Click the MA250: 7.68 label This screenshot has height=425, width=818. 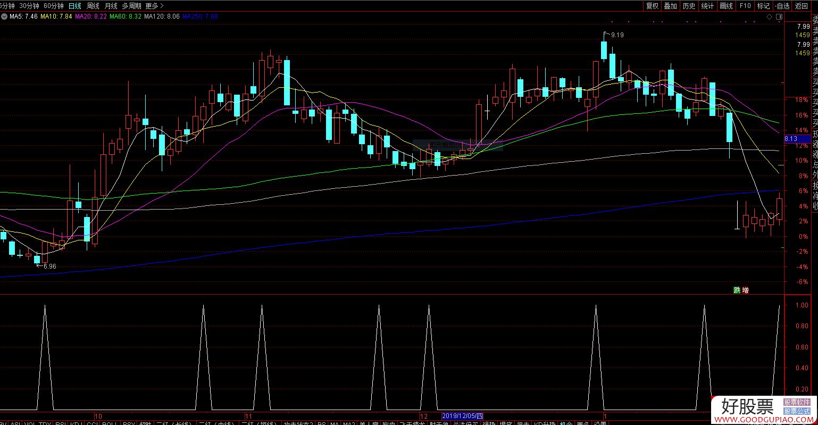[201, 16]
